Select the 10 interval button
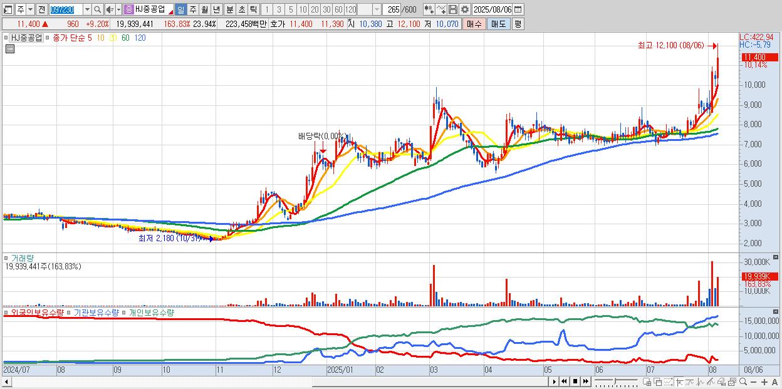The image size is (782, 389). point(303,9)
